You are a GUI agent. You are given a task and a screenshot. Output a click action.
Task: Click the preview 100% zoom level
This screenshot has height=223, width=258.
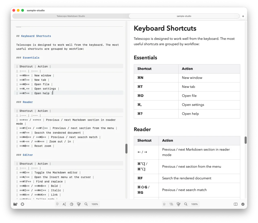coord(195,204)
